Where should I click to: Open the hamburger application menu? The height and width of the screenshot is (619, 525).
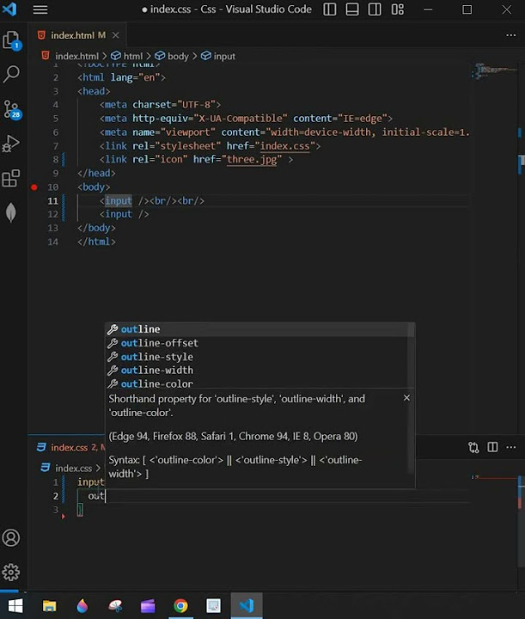pos(40,9)
